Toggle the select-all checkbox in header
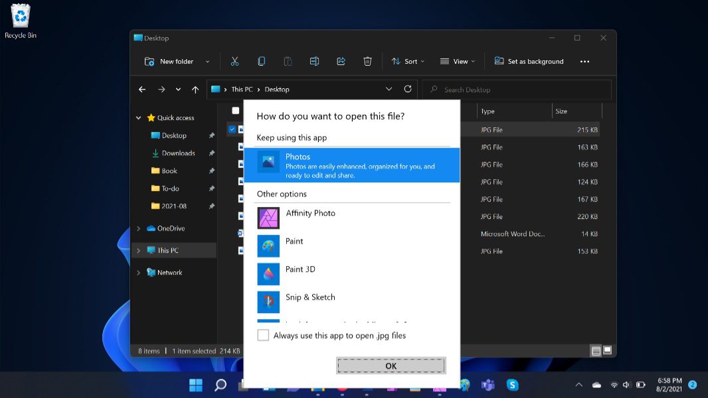Screen dimensions: 708x398 (x=235, y=111)
